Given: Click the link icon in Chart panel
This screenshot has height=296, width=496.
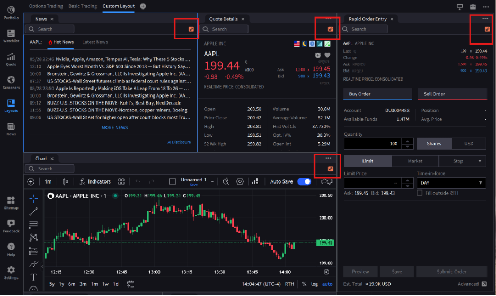Looking at the screenshot, I should tap(331, 169).
